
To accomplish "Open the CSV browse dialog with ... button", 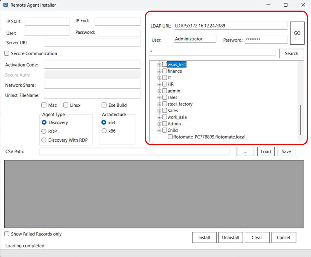I will pyautogui.click(x=245, y=151).
